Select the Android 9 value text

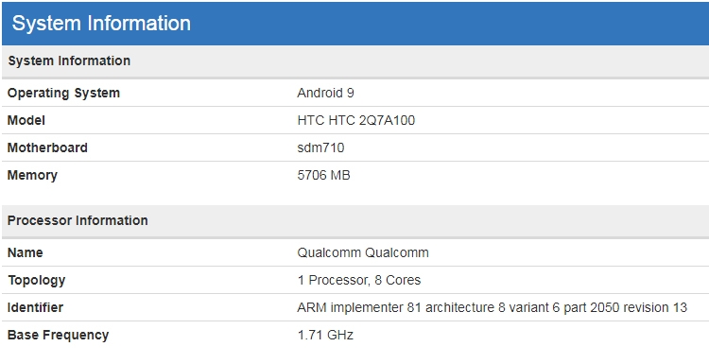click(325, 94)
